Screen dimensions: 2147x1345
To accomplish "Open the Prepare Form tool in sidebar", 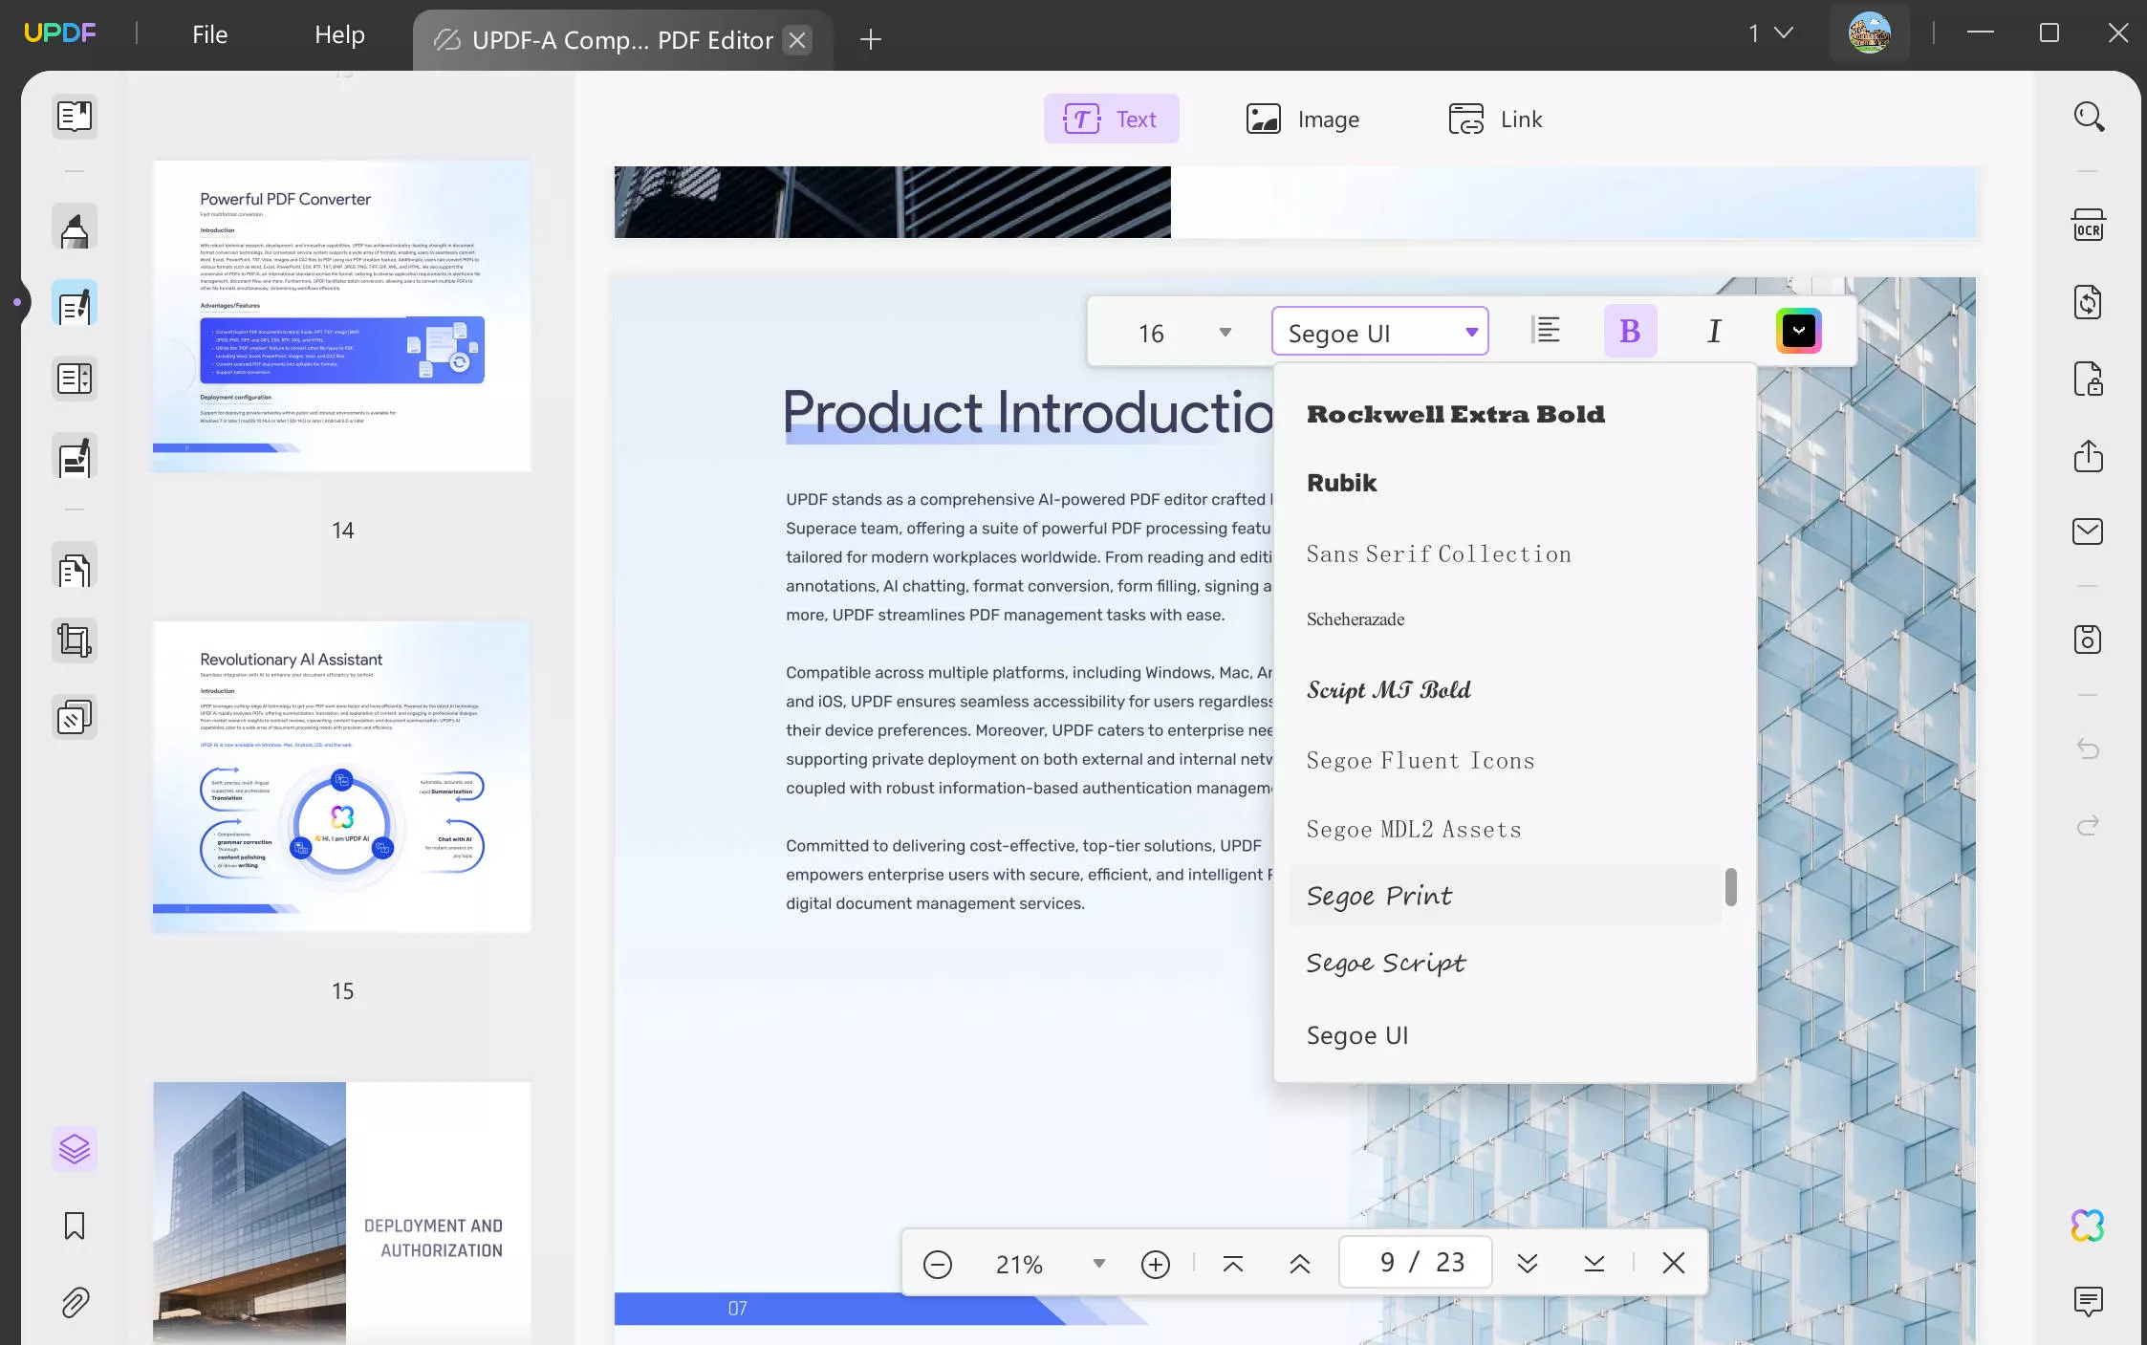I will pyautogui.click(x=75, y=379).
